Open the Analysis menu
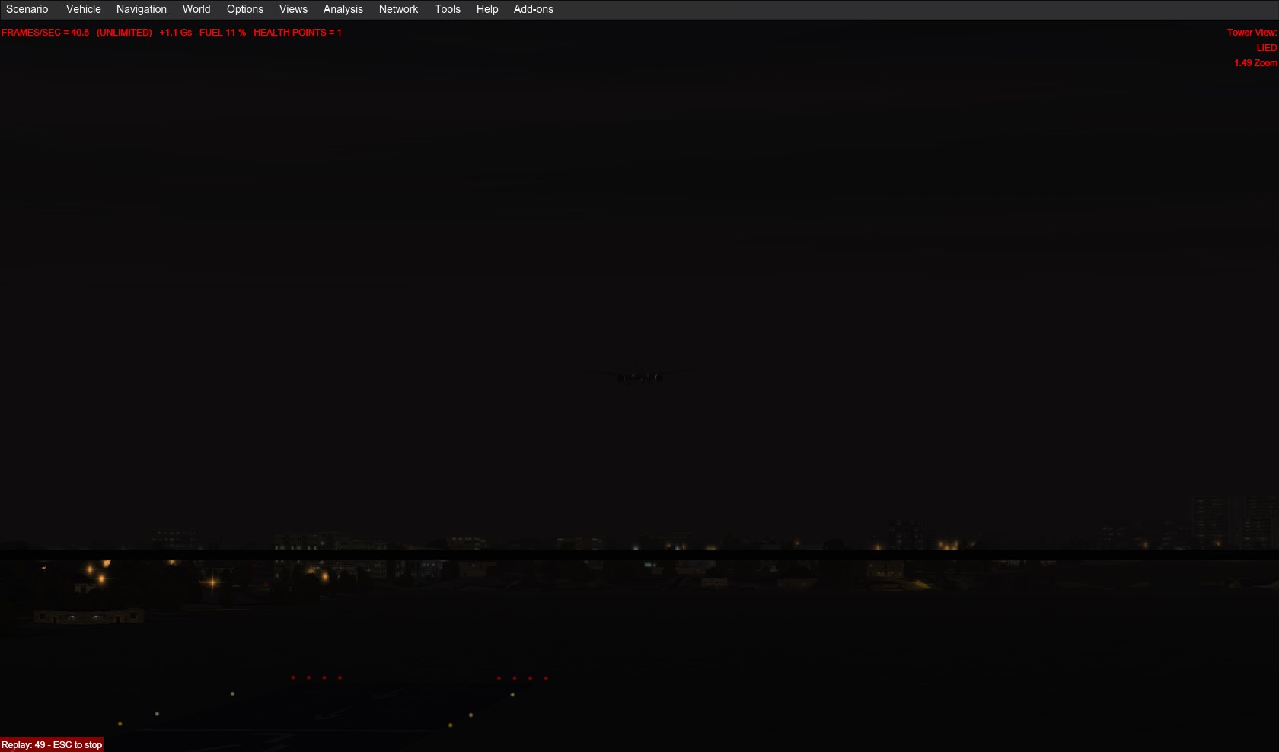1279x752 pixels. click(x=343, y=9)
